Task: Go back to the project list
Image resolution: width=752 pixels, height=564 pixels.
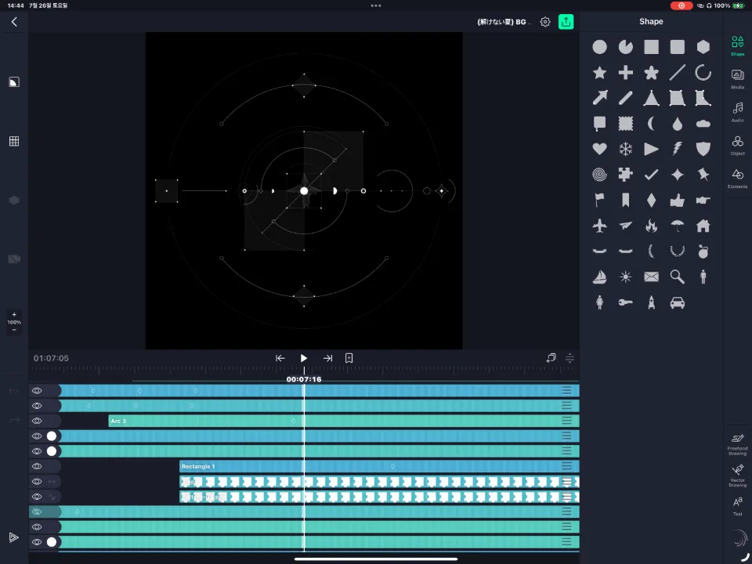Action: point(14,22)
